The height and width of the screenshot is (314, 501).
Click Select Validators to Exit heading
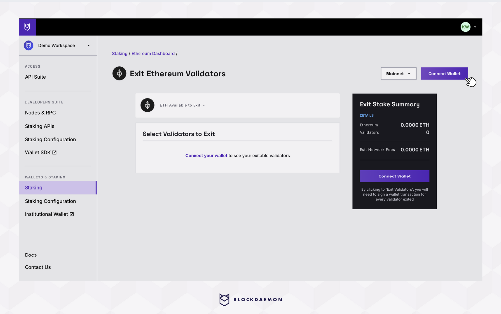pos(179,134)
